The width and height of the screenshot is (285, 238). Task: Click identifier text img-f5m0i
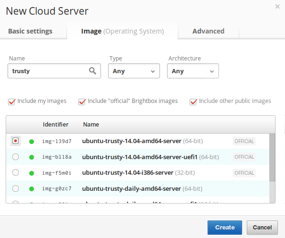pyautogui.click(x=57, y=173)
